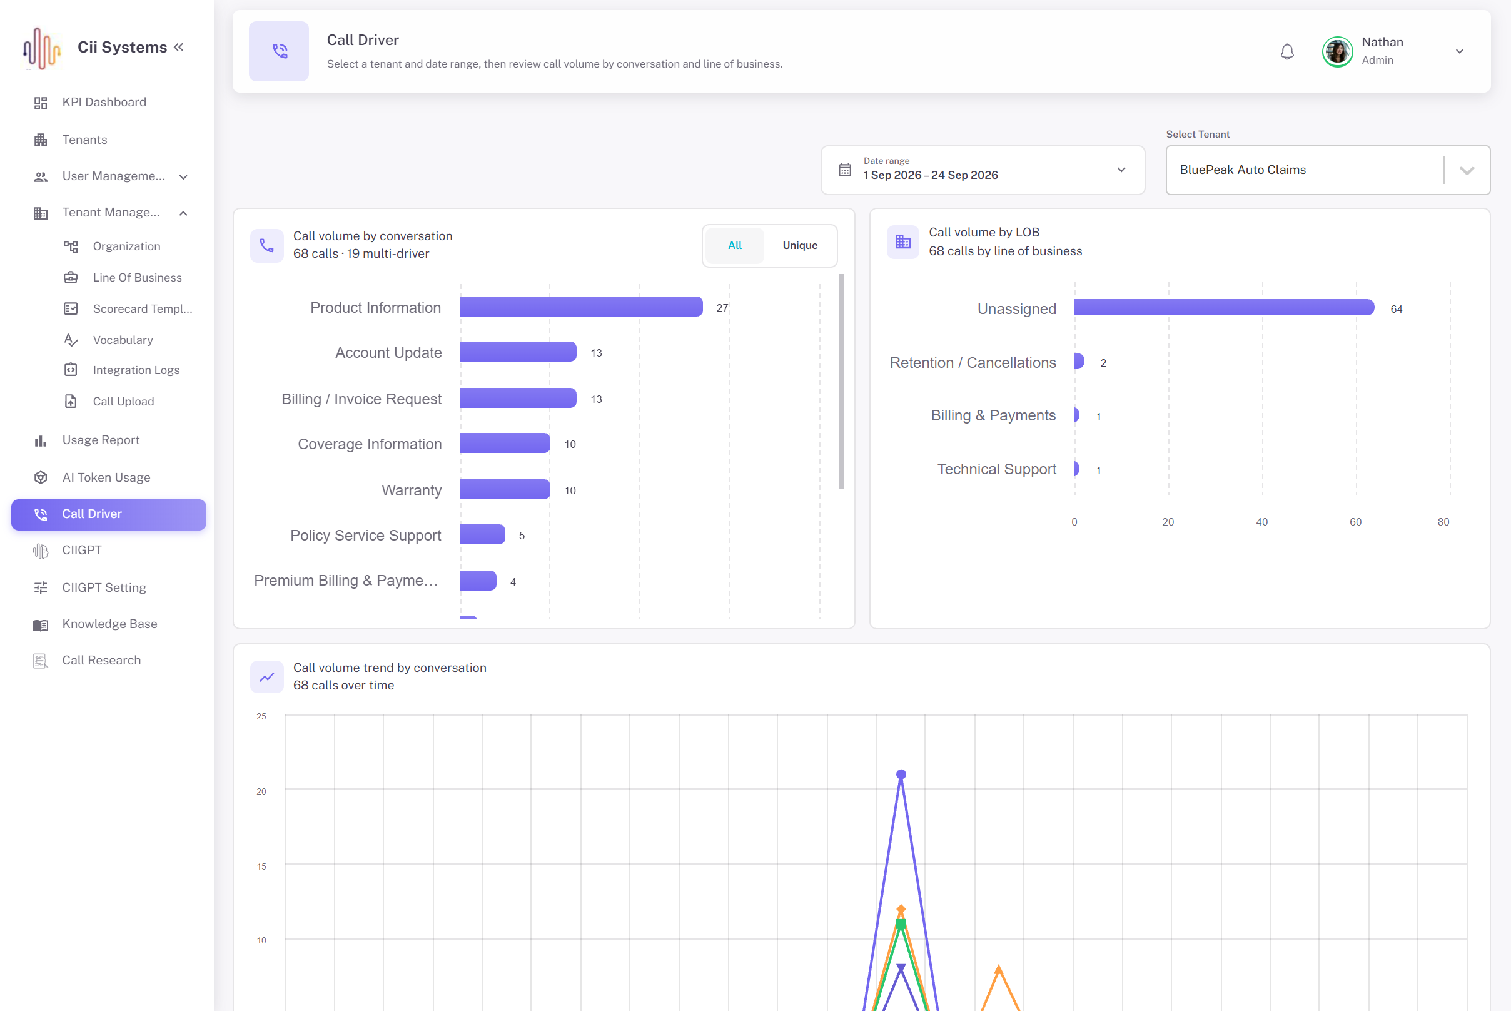The image size is (1511, 1011).
Task: Open Knowledge Base page
Action: [x=108, y=624]
